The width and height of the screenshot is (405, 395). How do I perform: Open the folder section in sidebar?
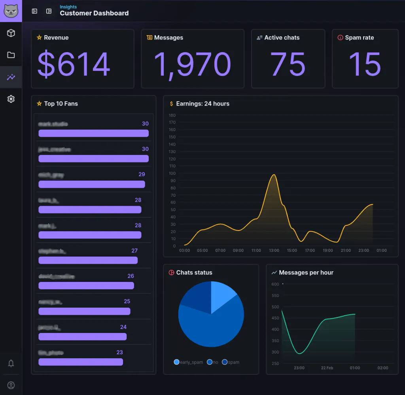click(x=11, y=55)
